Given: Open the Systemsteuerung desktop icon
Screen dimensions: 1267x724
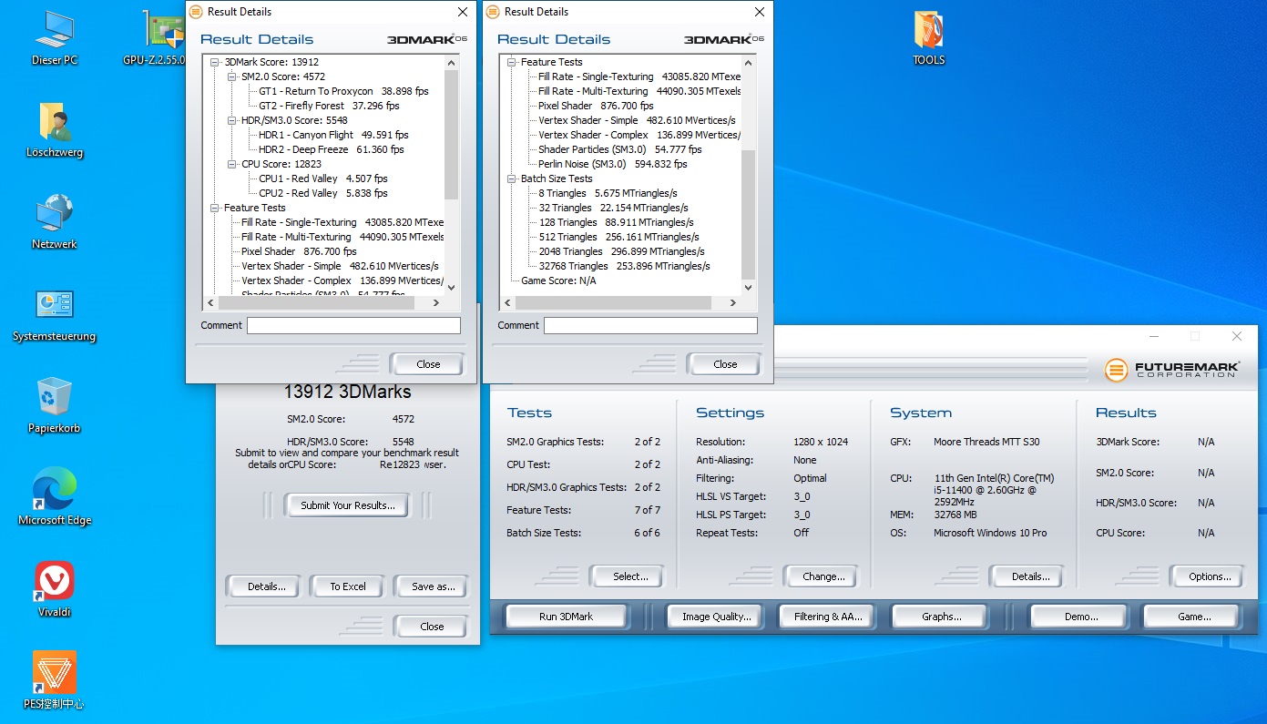Looking at the screenshot, I should [x=55, y=314].
